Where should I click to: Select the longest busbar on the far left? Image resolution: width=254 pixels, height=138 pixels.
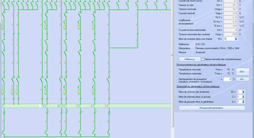pos(23,106)
